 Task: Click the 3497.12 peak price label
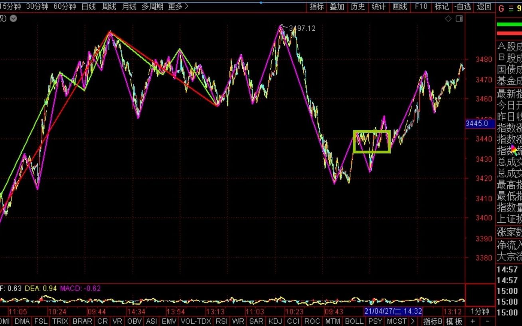coord(302,28)
